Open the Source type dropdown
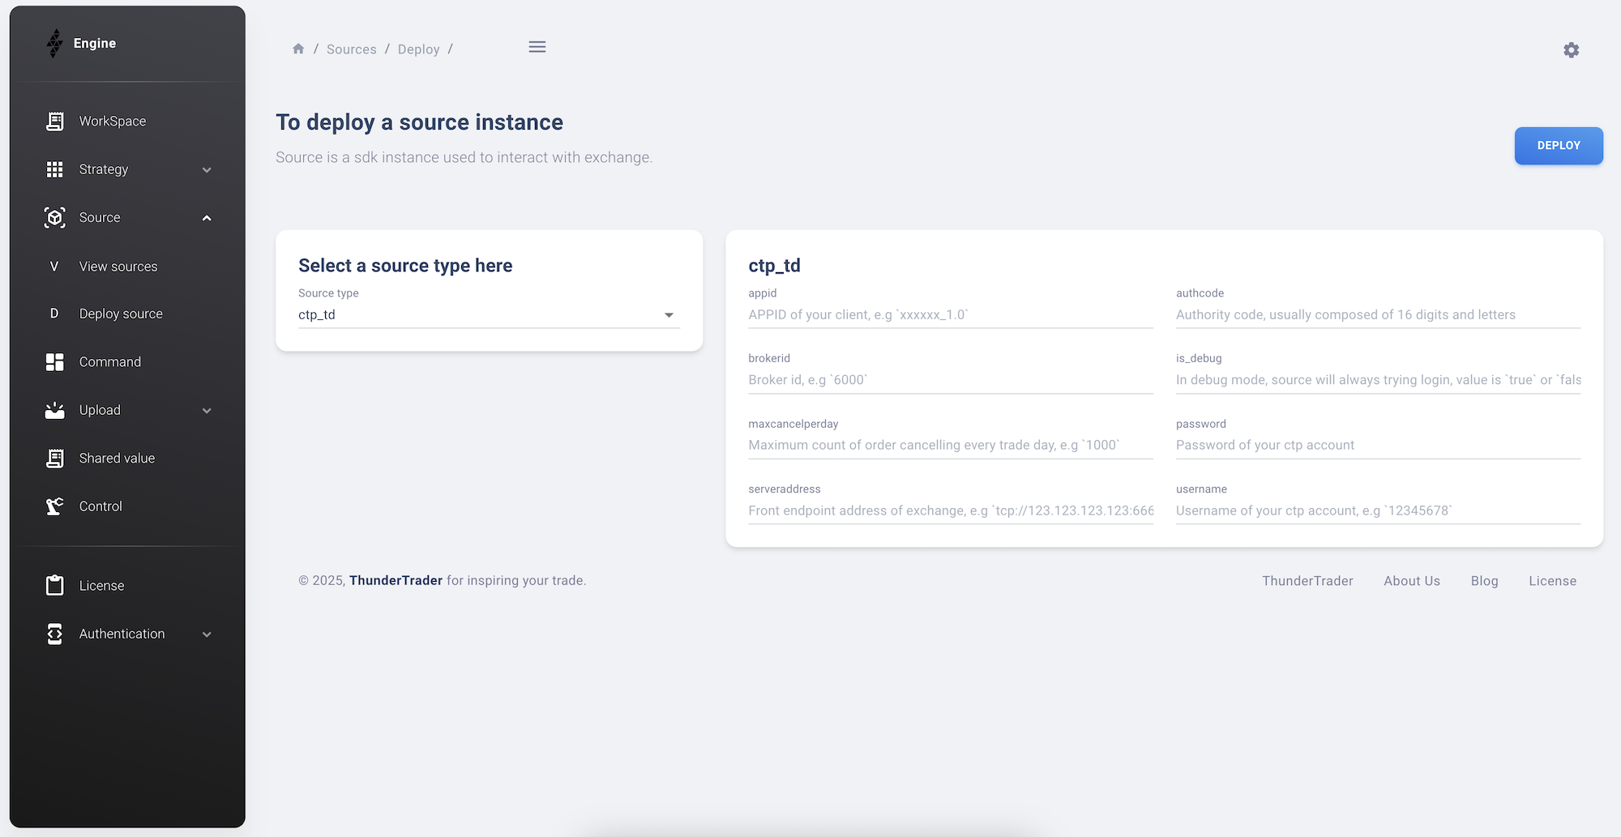The height and width of the screenshot is (837, 1621). click(x=489, y=315)
